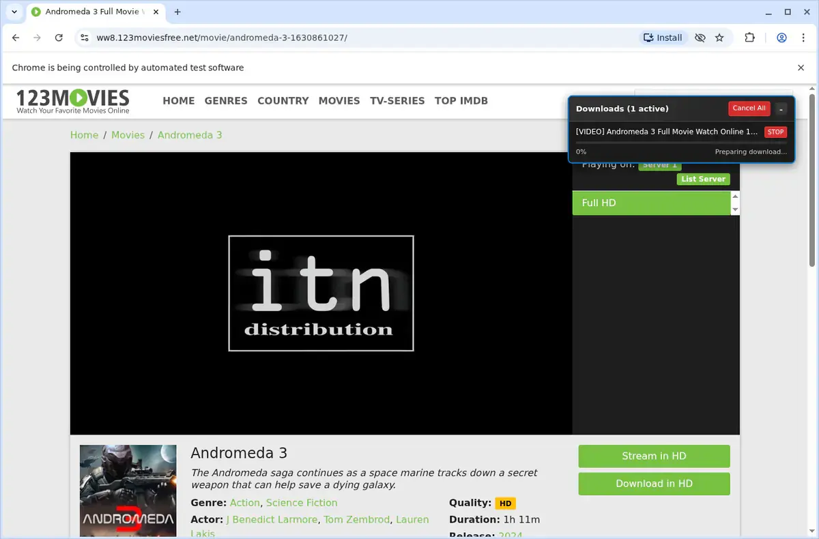Open a new tab with the plus button
Viewport: 819px width, 539px height.
tap(177, 12)
